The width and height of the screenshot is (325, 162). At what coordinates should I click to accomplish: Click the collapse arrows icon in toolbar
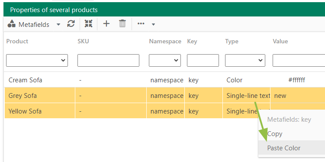89,24
